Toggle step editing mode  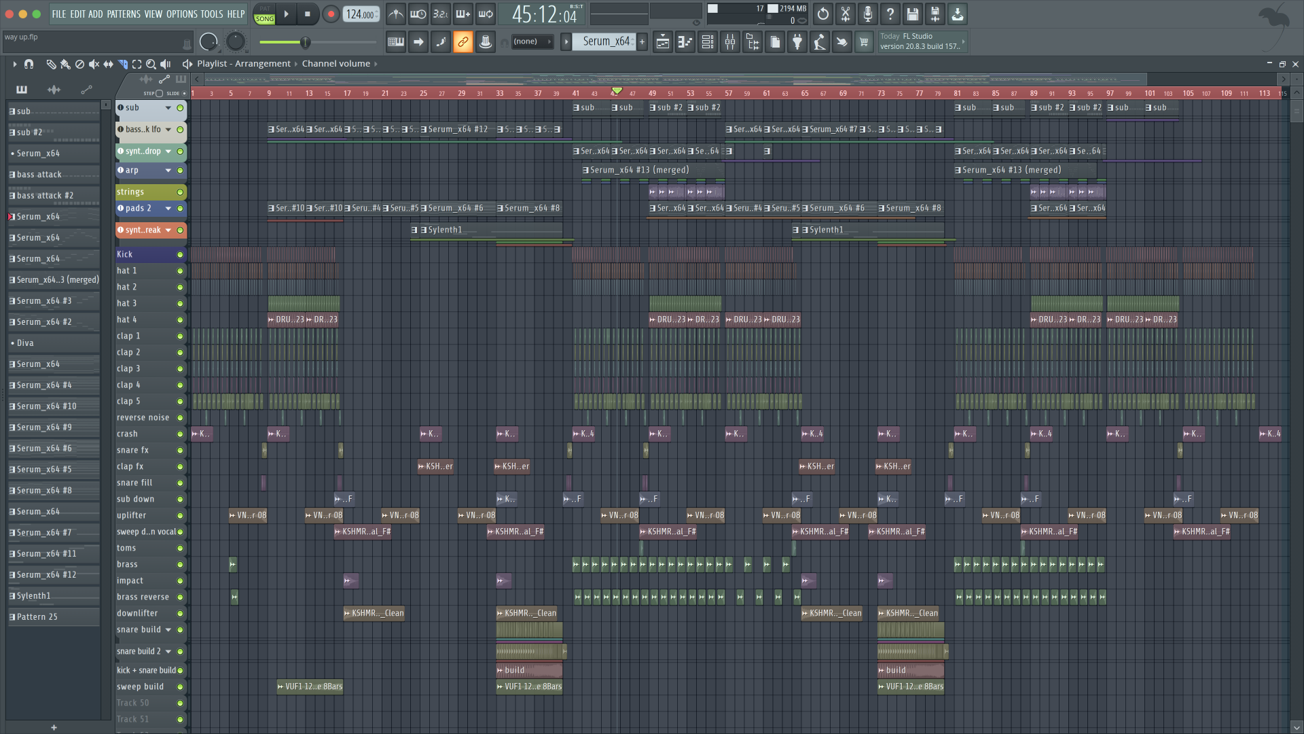coord(441,42)
